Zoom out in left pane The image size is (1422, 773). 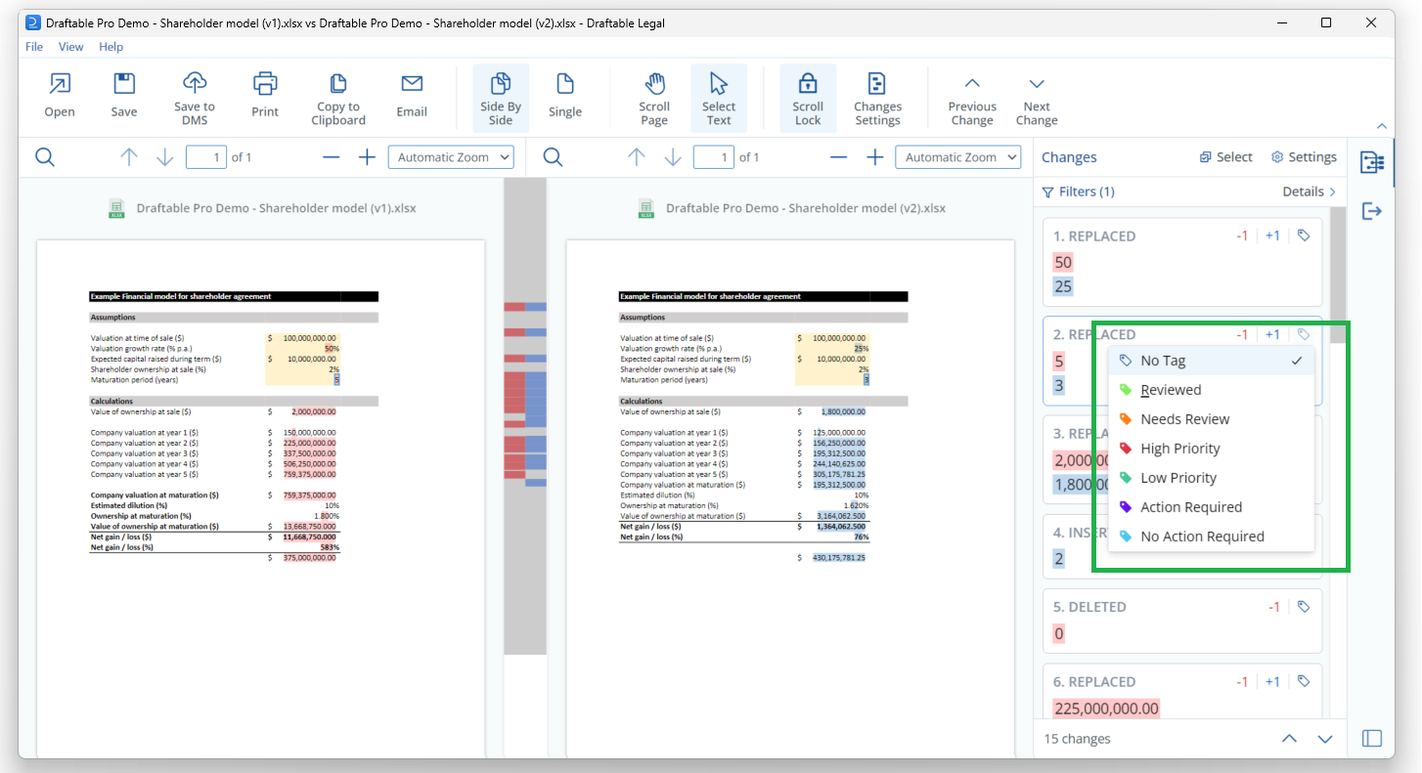332,157
